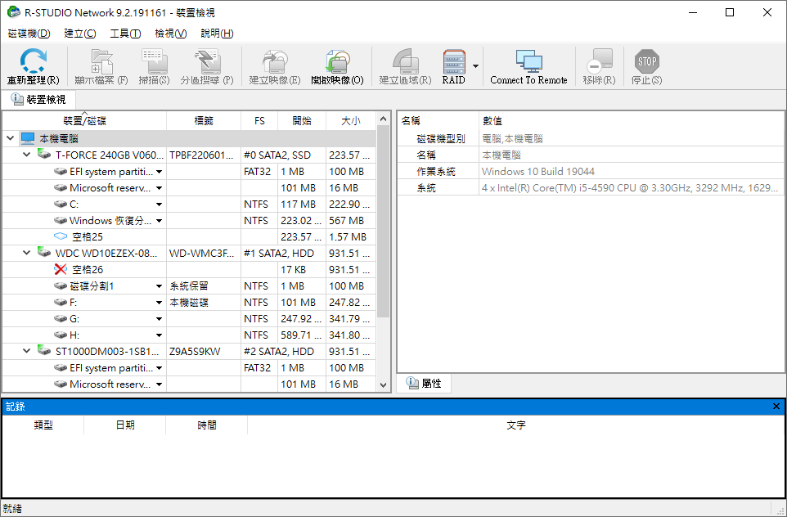
Task: Sort by 標籤 column header
Action: tap(204, 121)
